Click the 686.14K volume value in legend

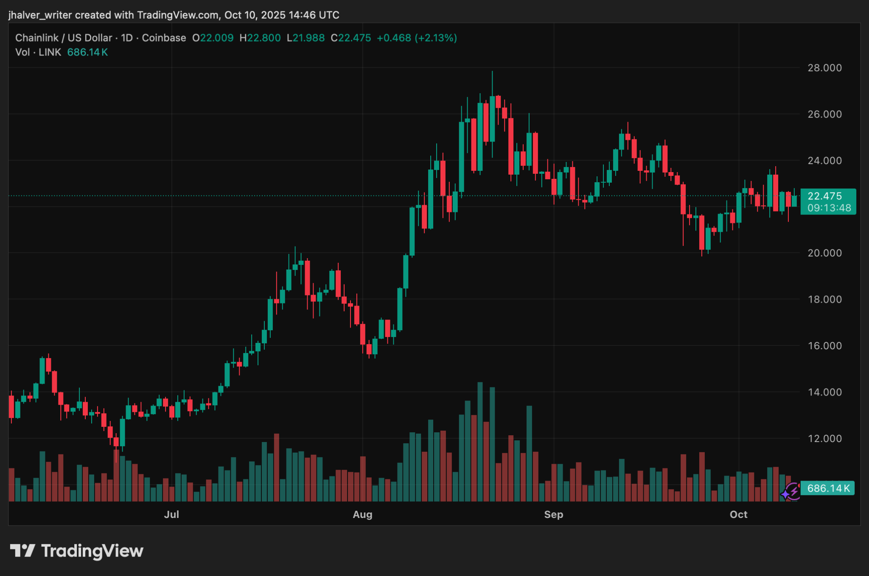(88, 53)
